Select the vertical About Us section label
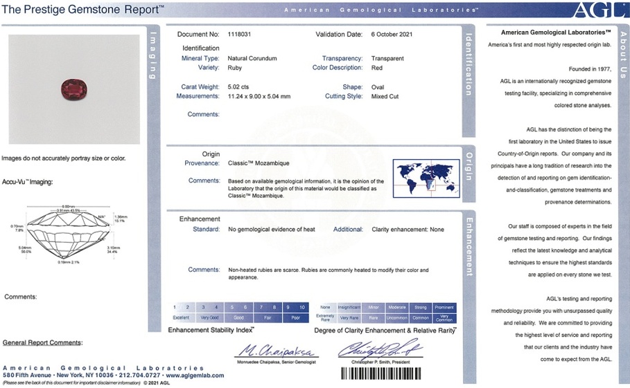 click(x=623, y=55)
